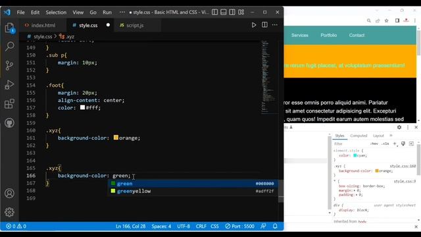Switch to the Computed tab in DevTools
This screenshot has height=237, width=421.
[x=359, y=136]
